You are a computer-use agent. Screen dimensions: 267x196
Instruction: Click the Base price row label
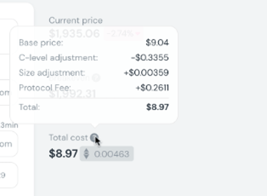[41, 43]
